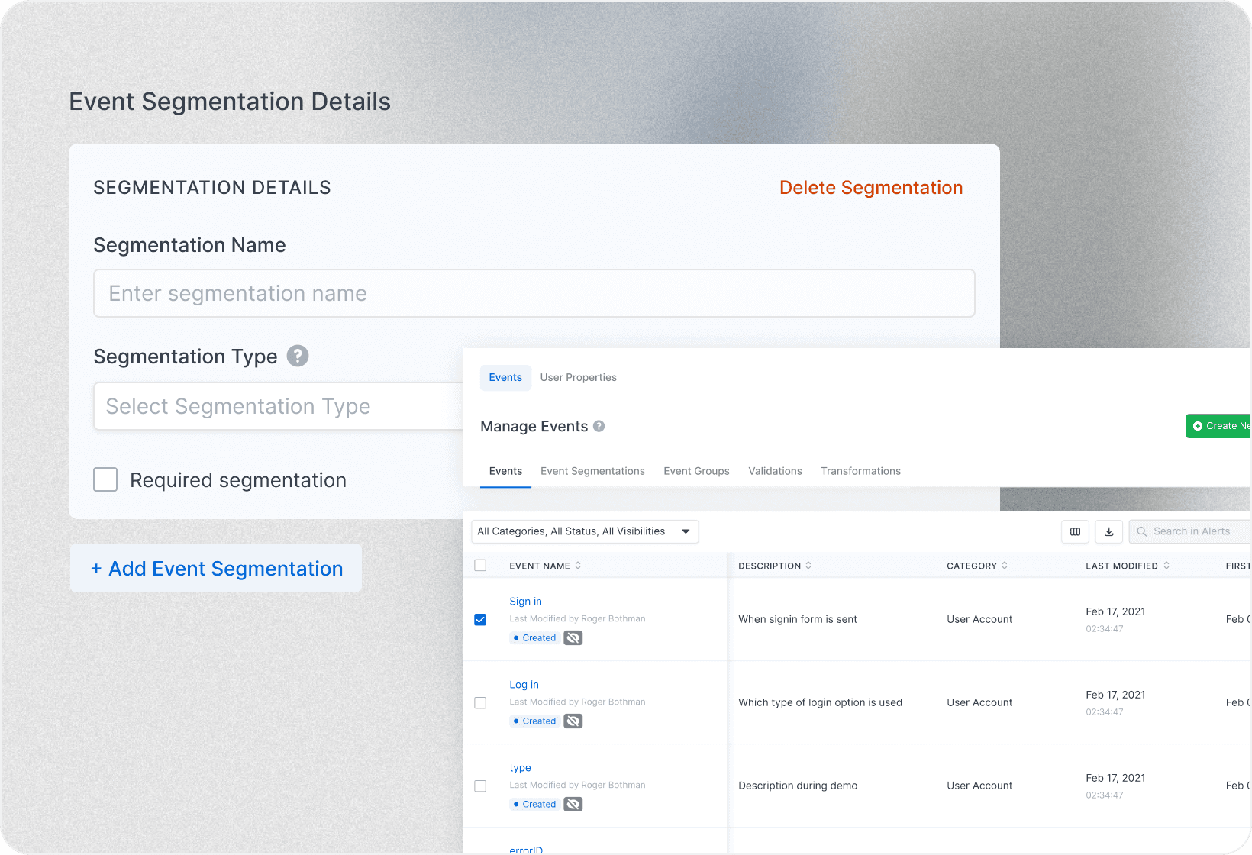
Task: Click User Account category in Log in row
Action: pos(979,702)
